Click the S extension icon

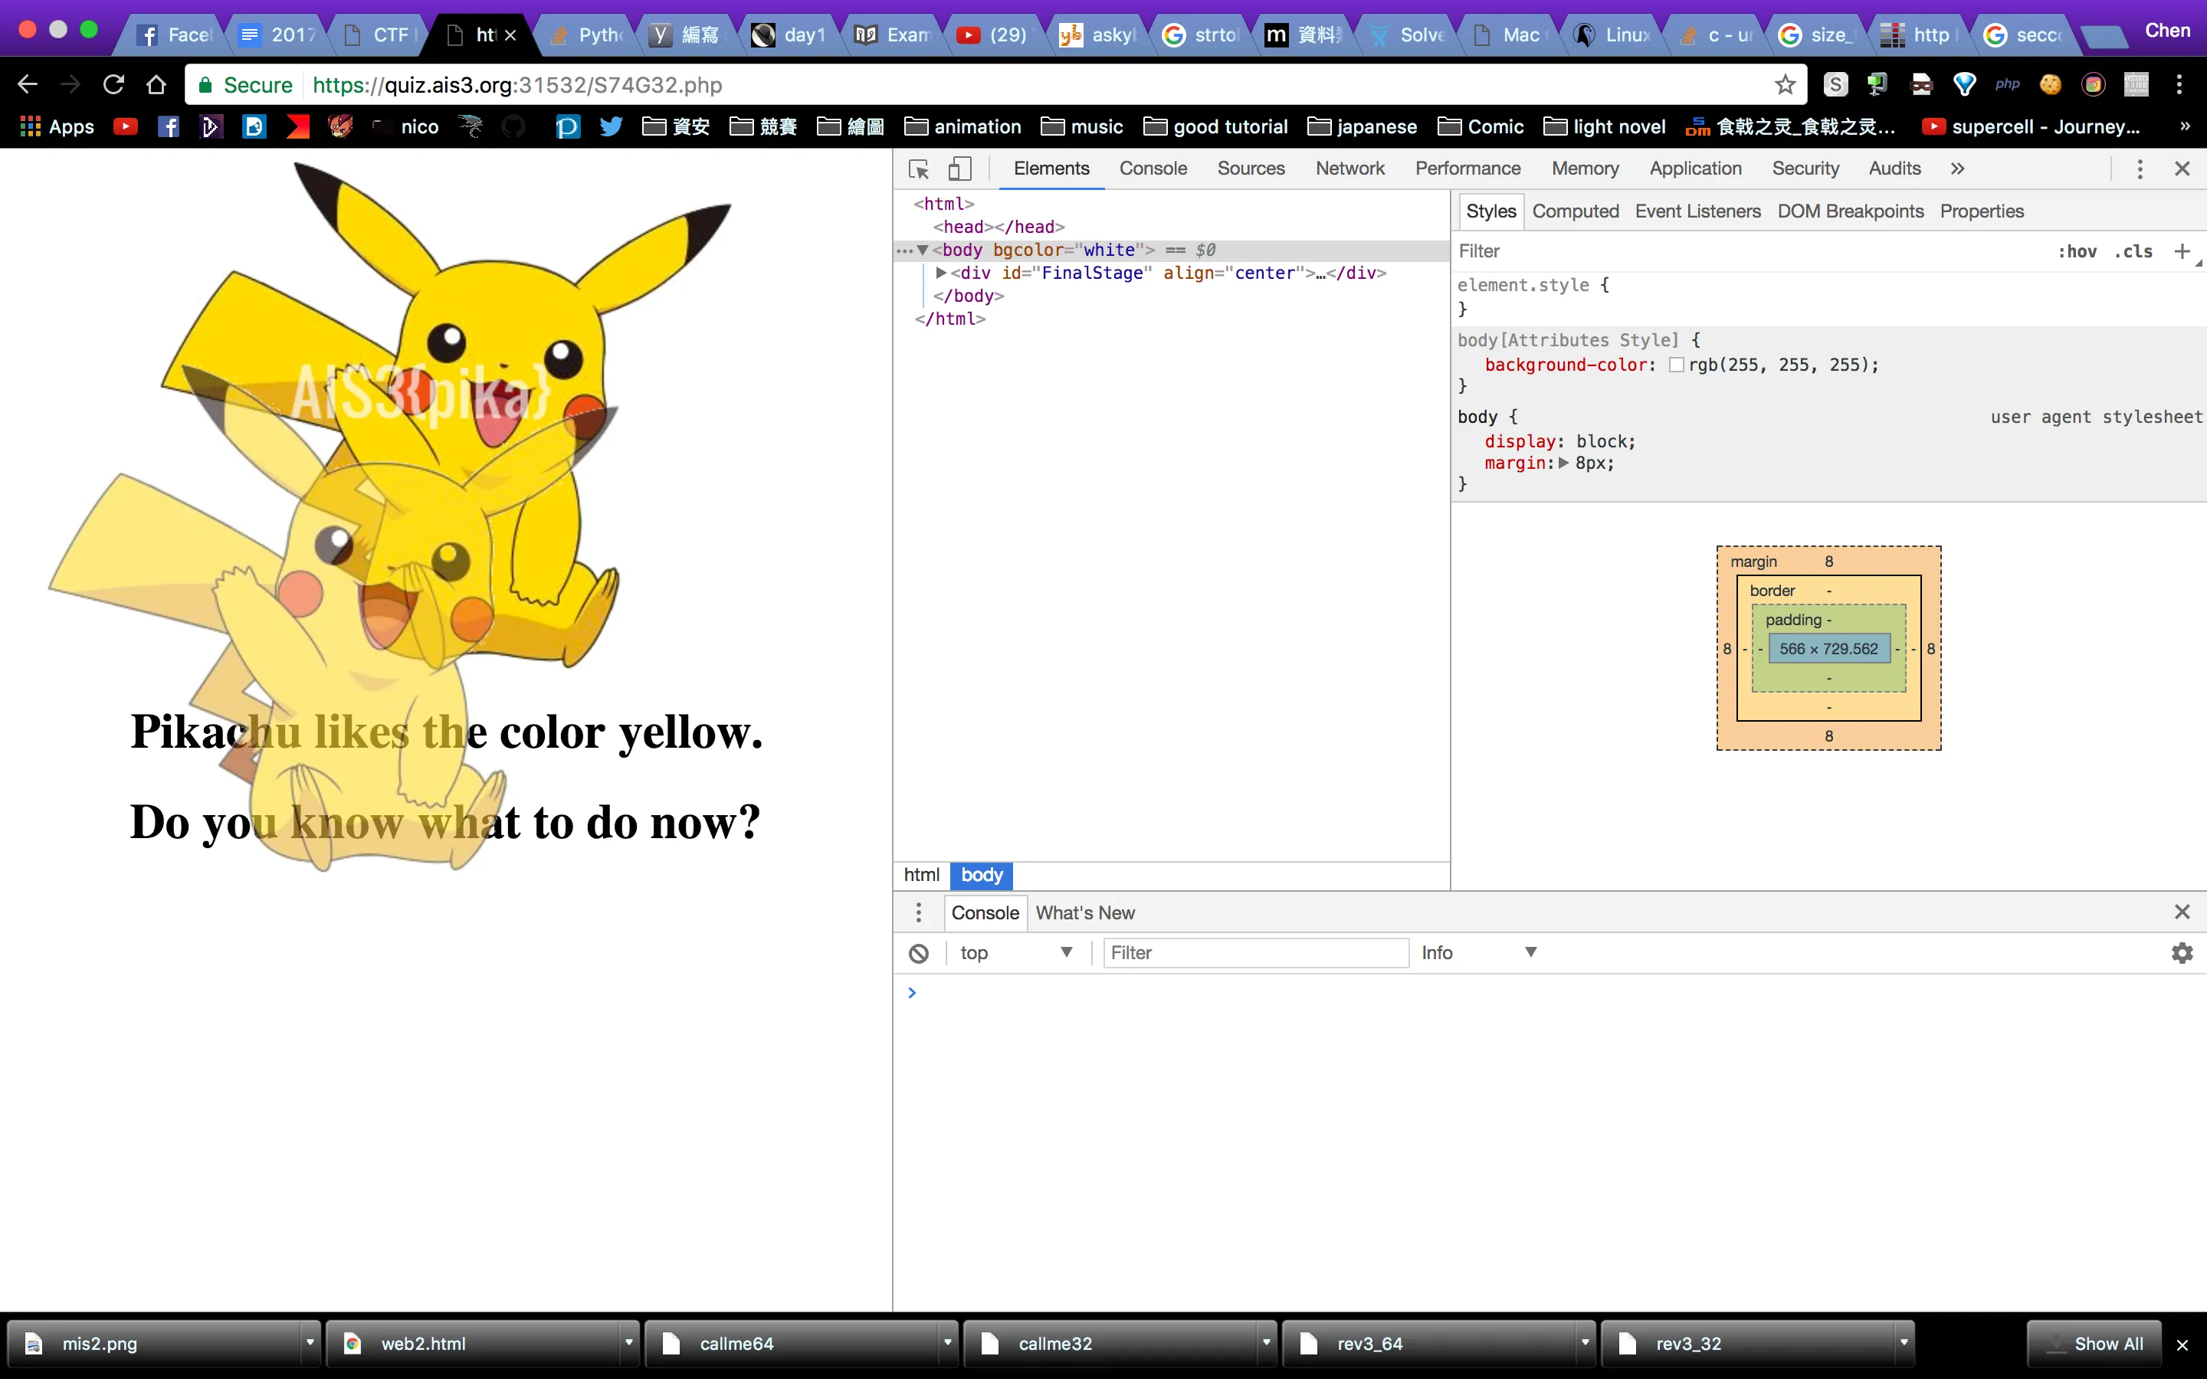click(1835, 85)
